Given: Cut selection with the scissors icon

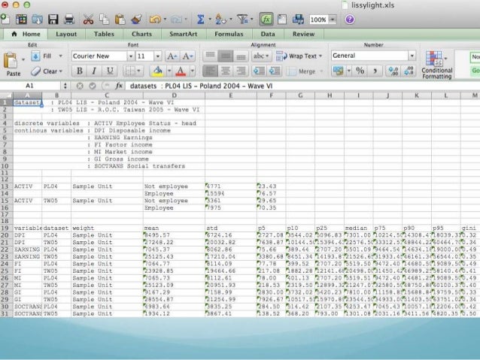Looking at the screenshot, I should 89,20.
